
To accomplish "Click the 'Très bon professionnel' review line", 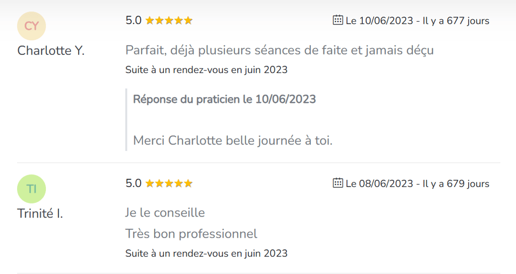I will tap(191, 234).
